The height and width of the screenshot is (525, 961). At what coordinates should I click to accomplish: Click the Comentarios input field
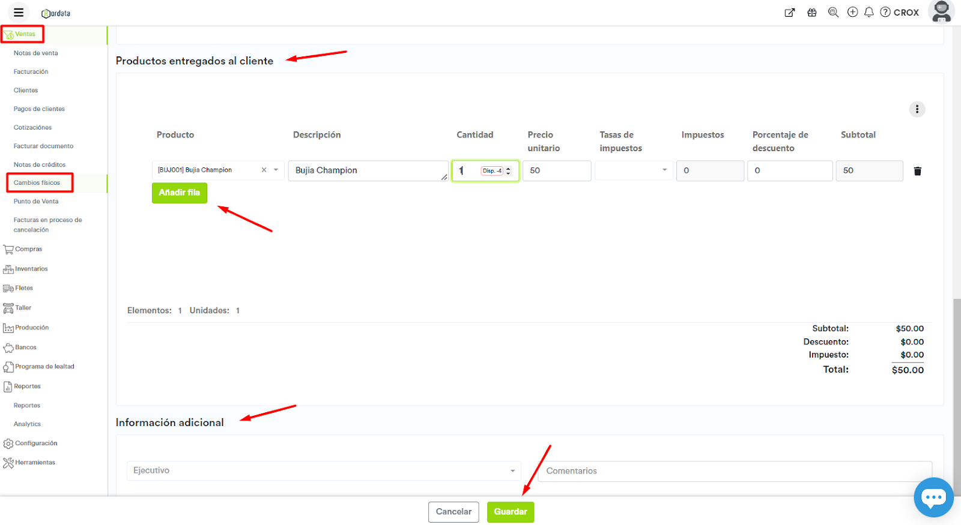735,471
